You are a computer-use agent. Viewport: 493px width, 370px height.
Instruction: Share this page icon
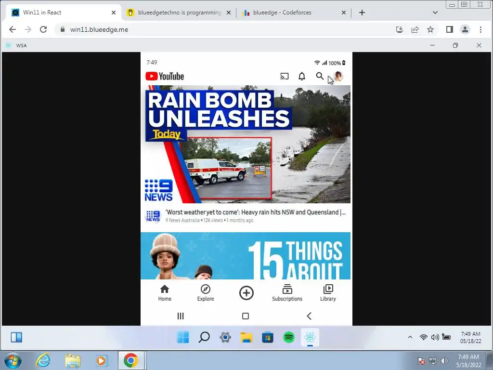[x=415, y=29]
